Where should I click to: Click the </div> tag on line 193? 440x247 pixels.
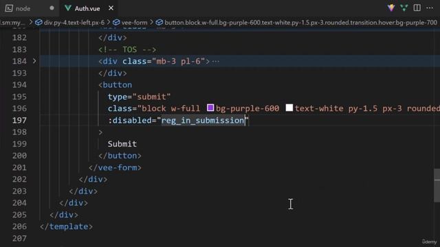(x=113, y=73)
